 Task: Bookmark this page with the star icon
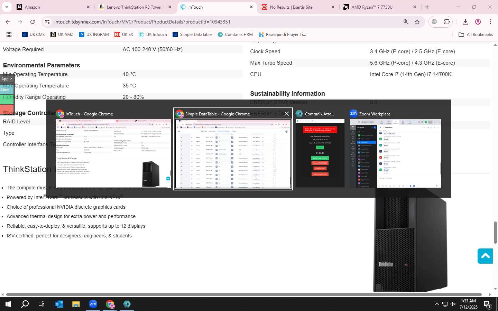click(417, 22)
